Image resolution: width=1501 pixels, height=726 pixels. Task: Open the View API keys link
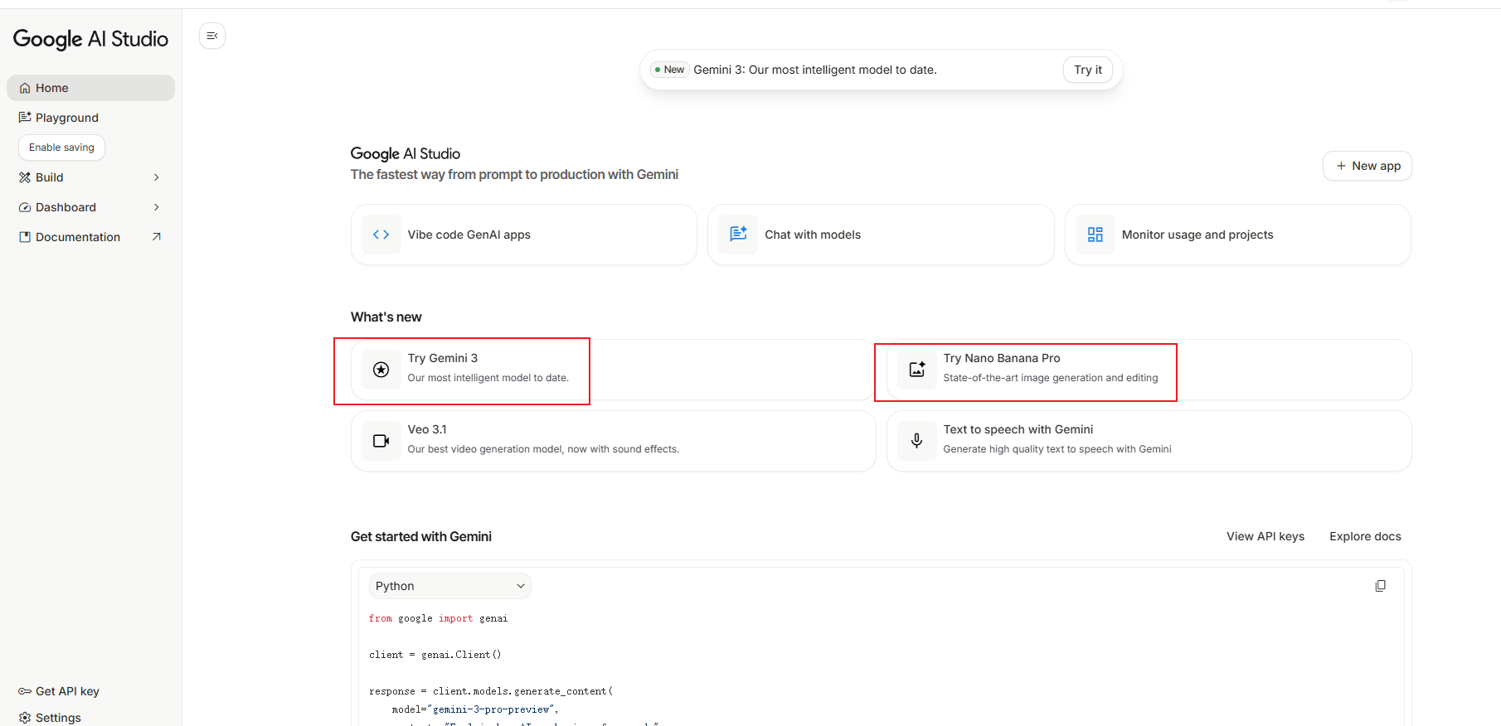tap(1265, 536)
